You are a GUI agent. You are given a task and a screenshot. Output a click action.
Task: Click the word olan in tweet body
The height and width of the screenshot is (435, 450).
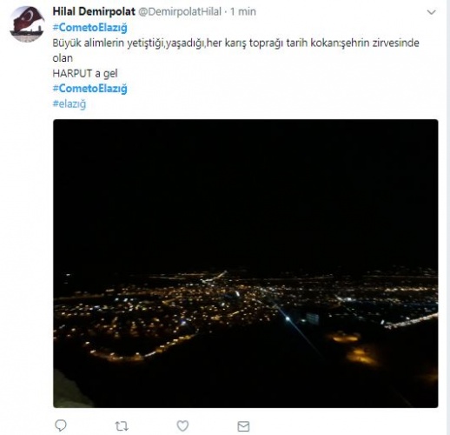[x=63, y=58]
